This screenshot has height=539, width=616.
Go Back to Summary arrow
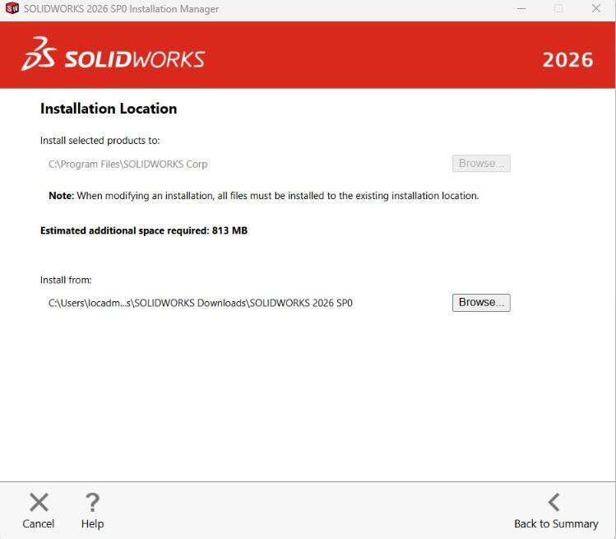[554, 503]
